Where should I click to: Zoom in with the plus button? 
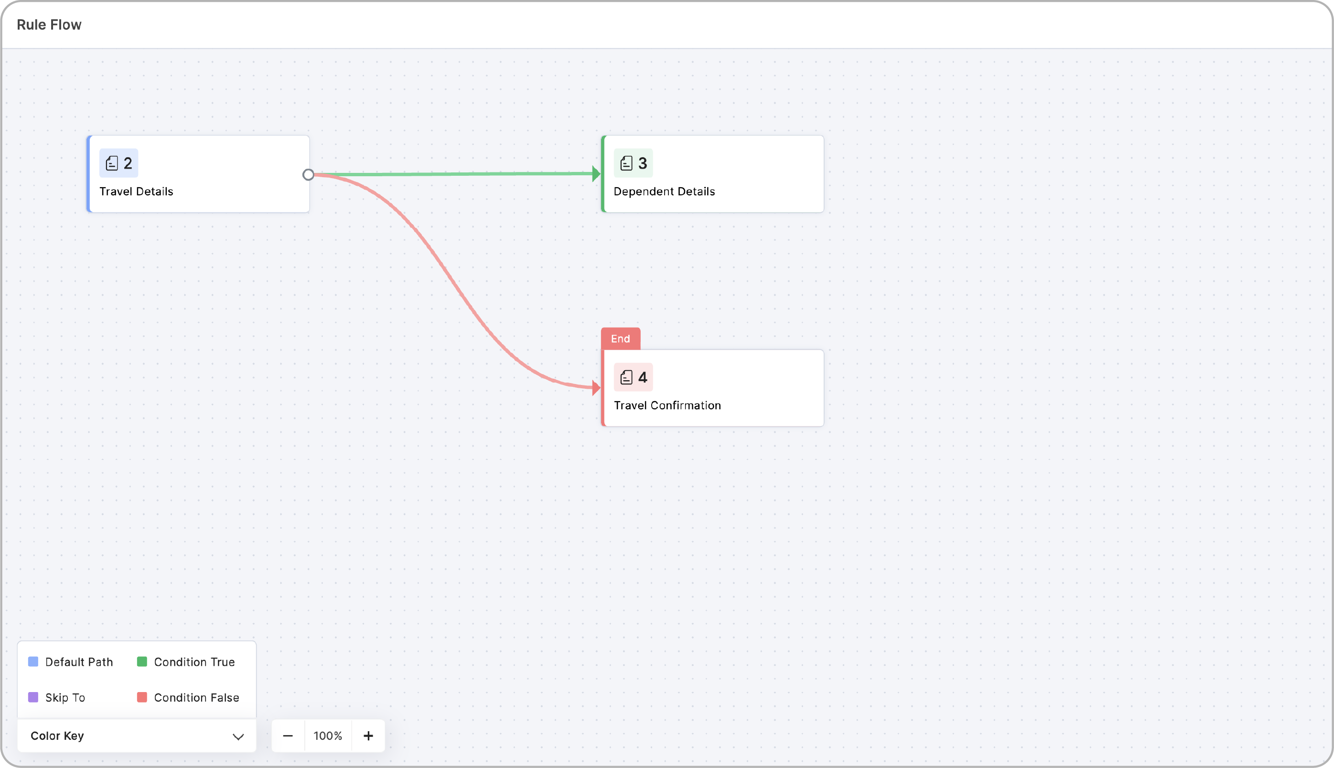[x=368, y=736]
